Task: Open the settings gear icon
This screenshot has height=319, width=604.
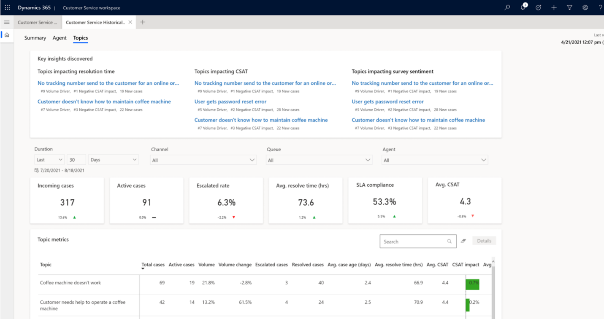Action: click(585, 8)
